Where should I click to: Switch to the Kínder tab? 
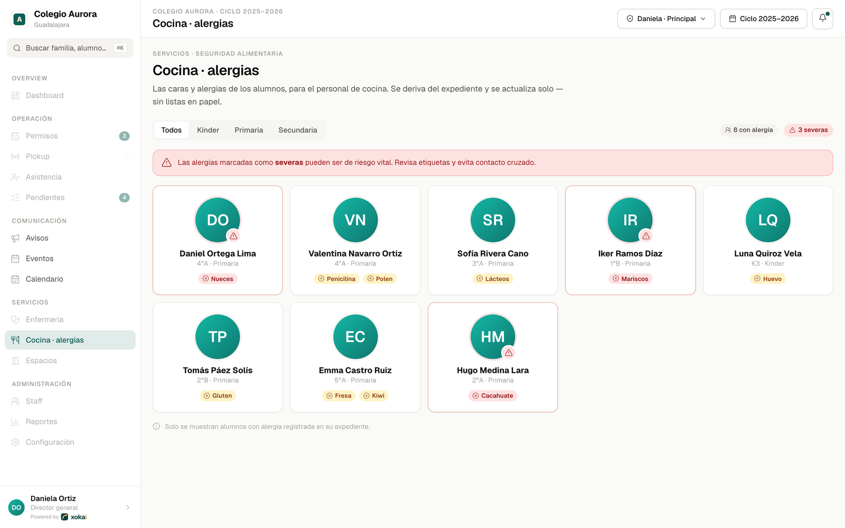(208, 130)
